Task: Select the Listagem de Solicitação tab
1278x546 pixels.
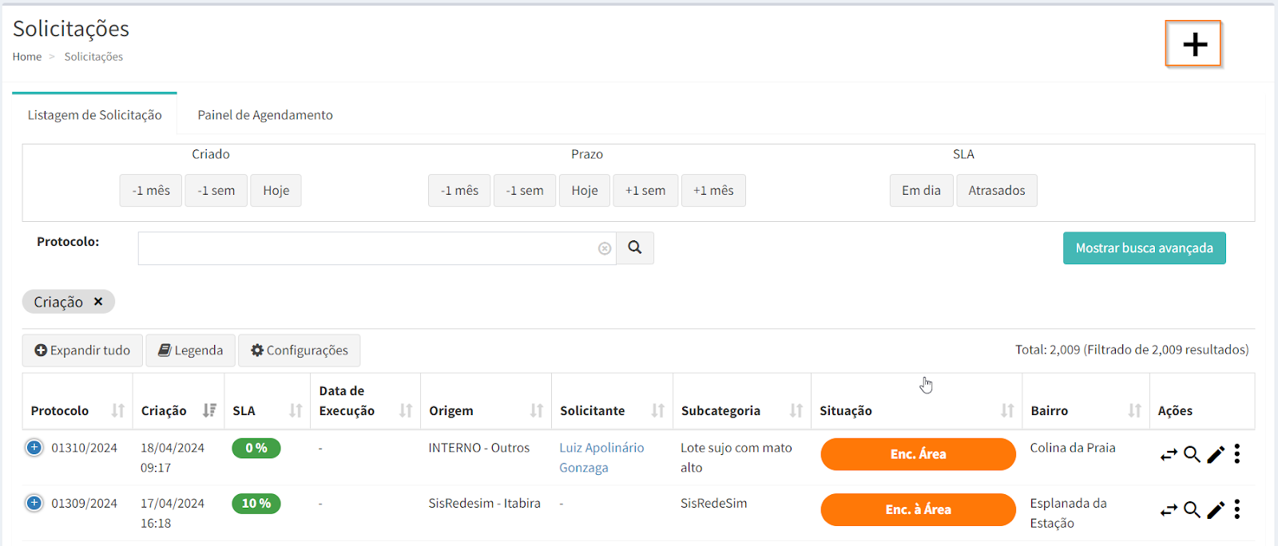Action: [x=94, y=115]
